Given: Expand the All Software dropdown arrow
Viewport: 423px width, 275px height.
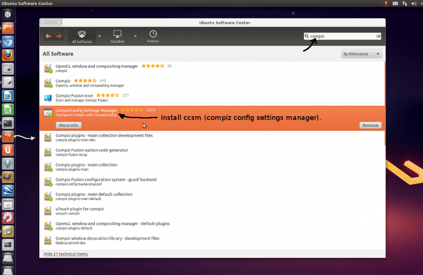Looking at the screenshot, I should 100,36.
